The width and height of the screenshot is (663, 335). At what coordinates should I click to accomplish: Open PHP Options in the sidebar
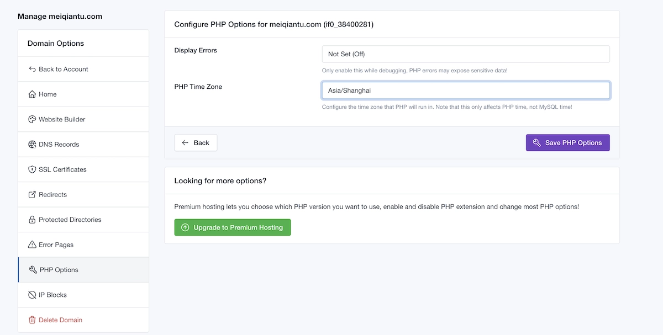(59, 270)
